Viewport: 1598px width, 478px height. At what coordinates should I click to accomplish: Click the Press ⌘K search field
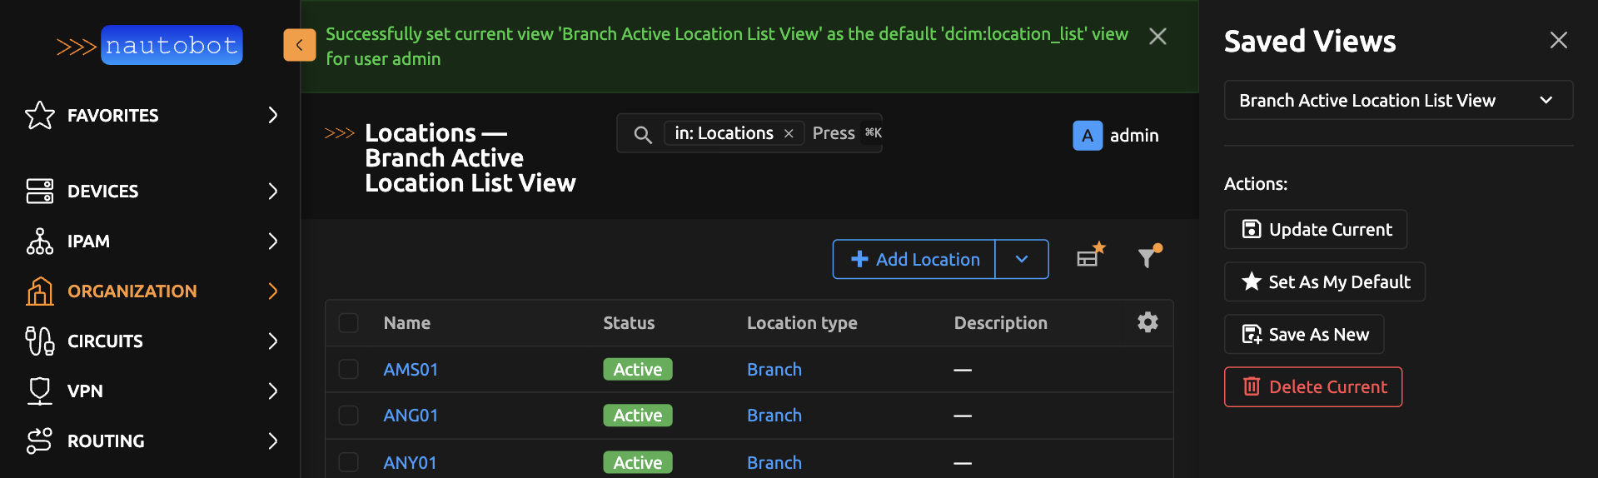(x=834, y=133)
